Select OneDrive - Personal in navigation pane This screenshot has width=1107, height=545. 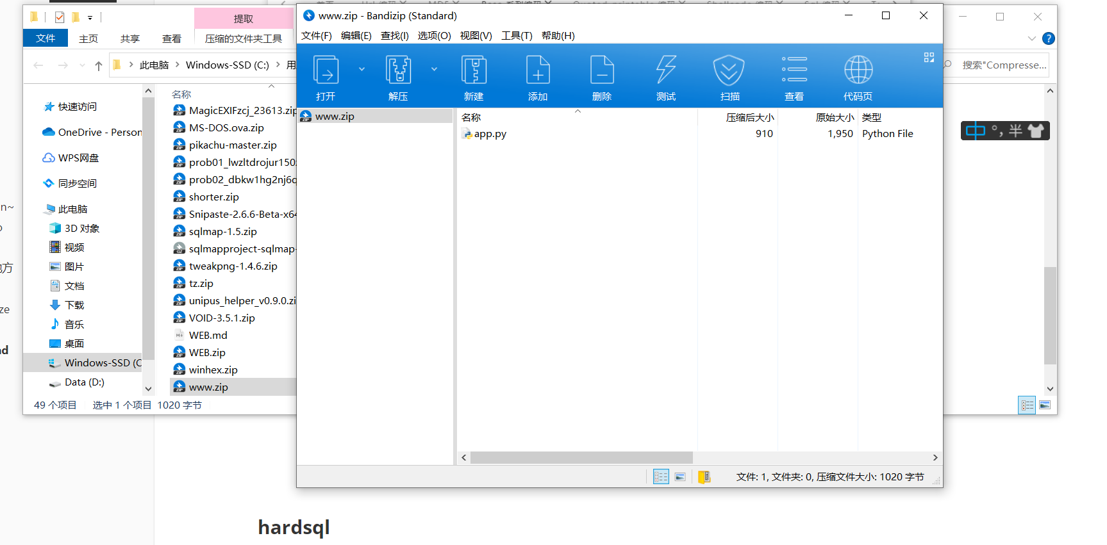pos(92,133)
